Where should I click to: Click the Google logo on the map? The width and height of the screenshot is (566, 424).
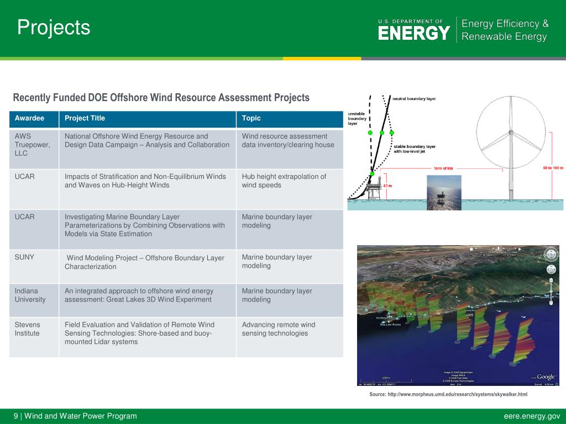pos(546,377)
